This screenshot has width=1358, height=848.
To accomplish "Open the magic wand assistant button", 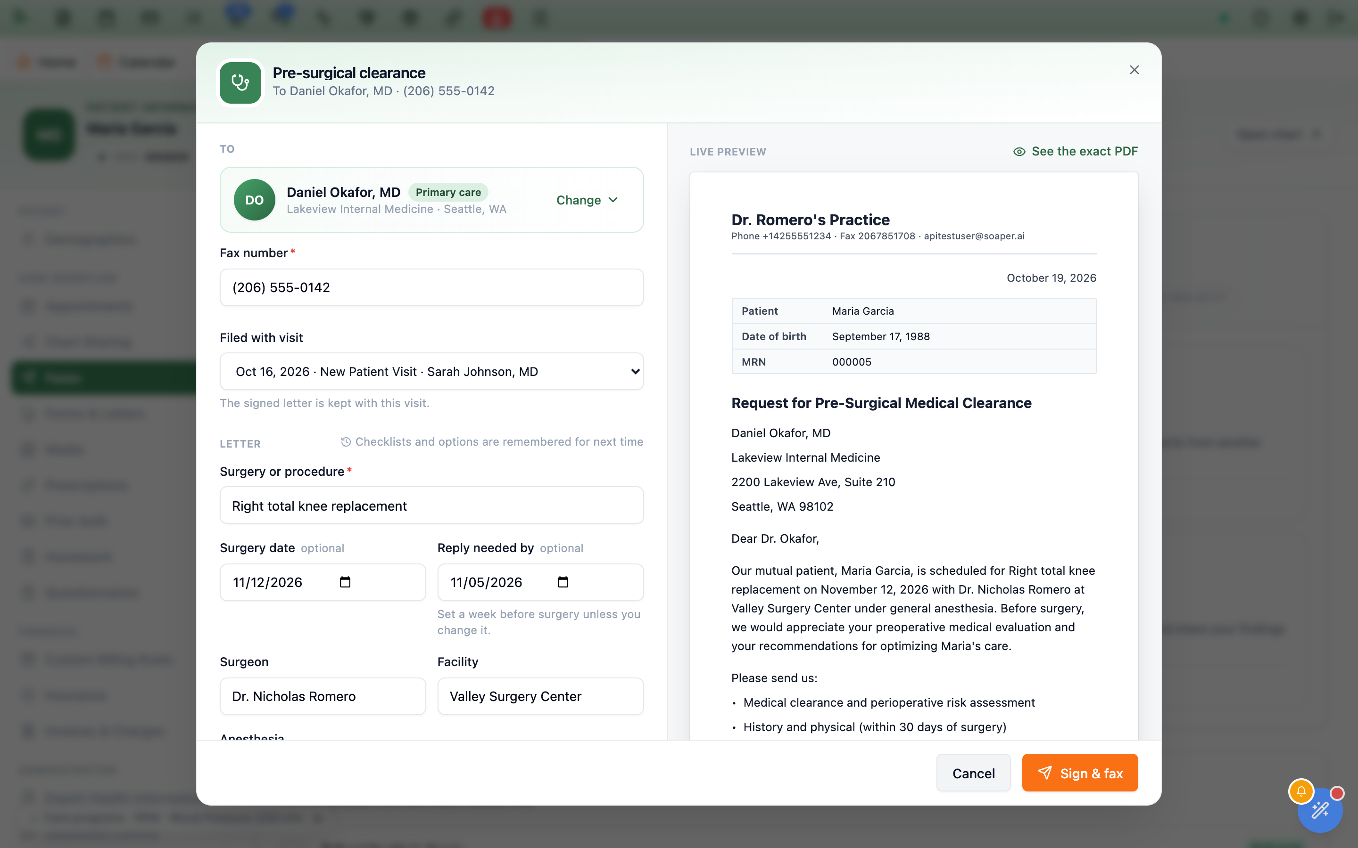I will (1320, 810).
